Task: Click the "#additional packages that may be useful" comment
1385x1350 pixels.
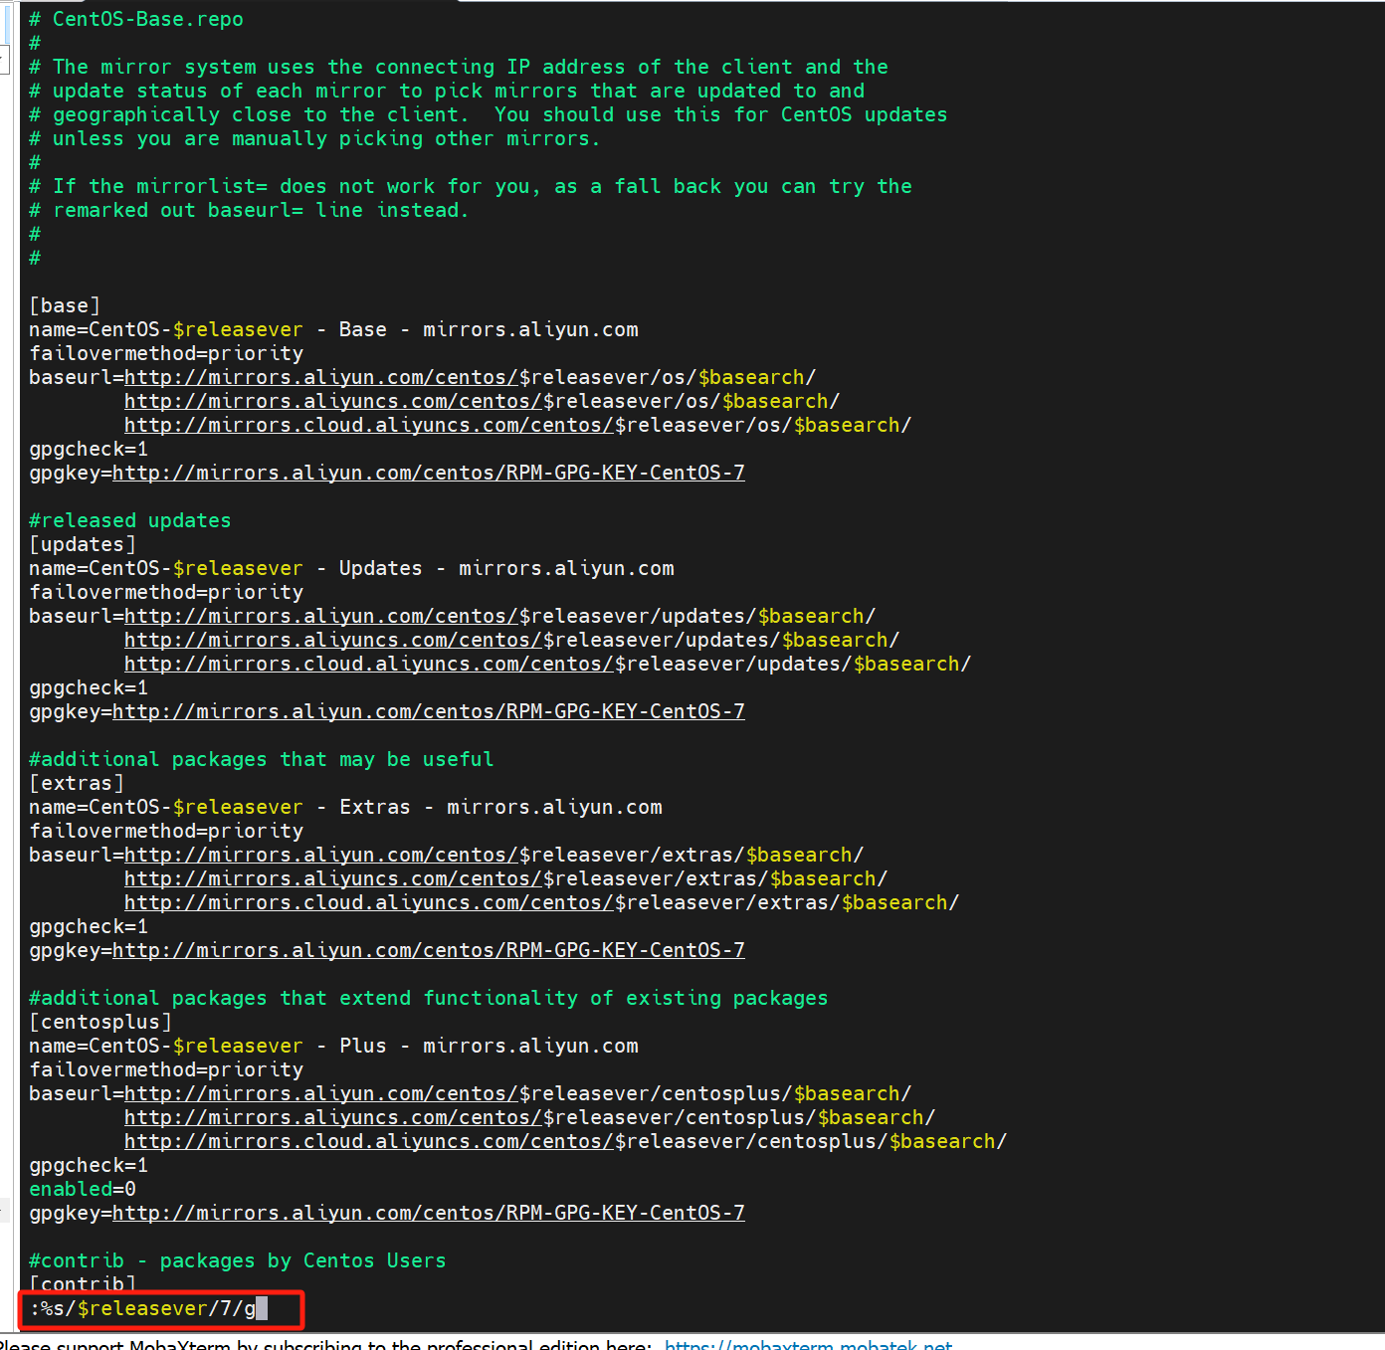Action: [262, 759]
